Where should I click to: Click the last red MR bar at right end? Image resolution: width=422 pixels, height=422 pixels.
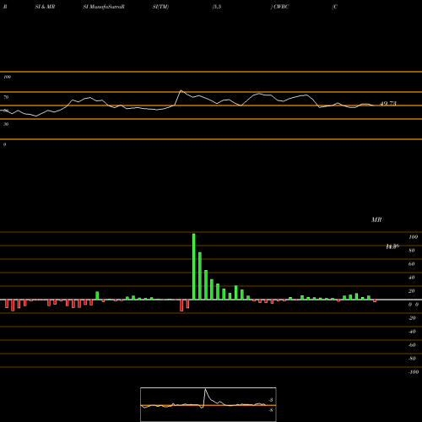[x=375, y=301]
